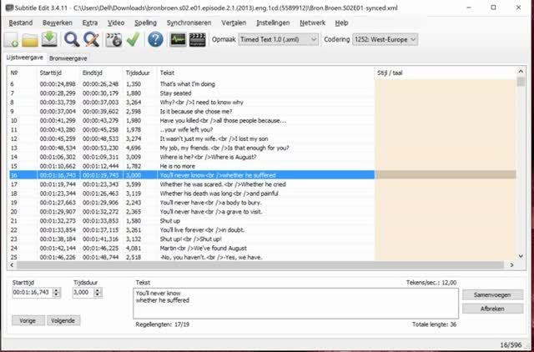The image size is (534, 352).
Task: Click the Subtitle Edit app icon in the title bar
Action: [9, 8]
